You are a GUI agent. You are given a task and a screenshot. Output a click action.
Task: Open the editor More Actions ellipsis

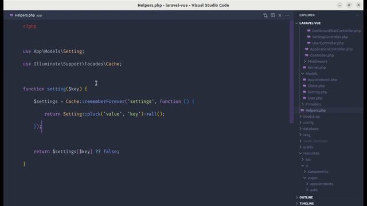287,15
